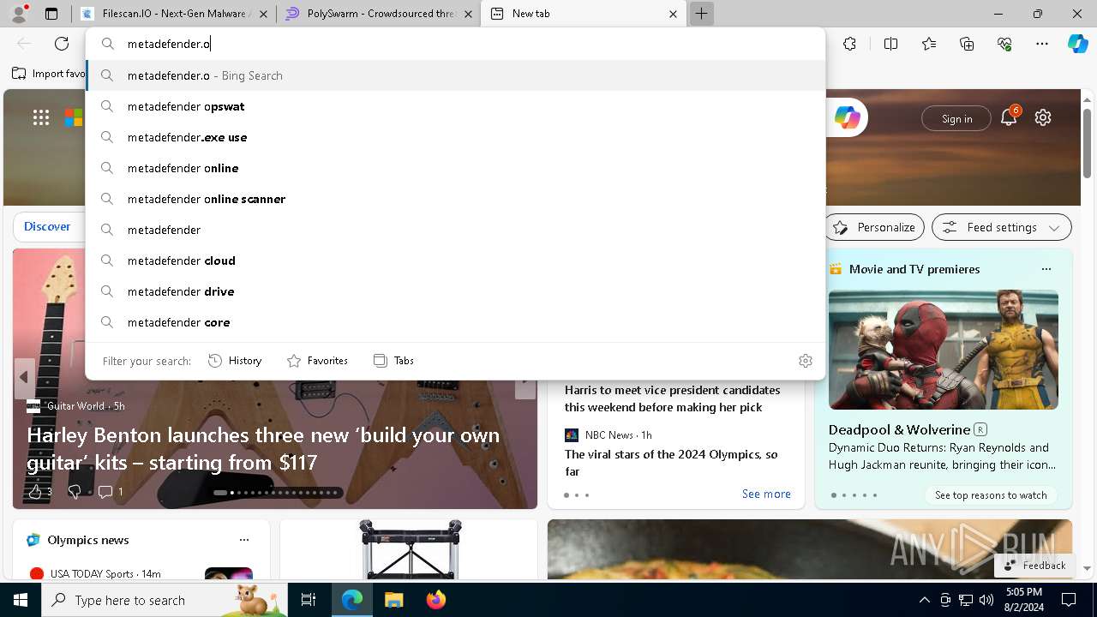Select the New tab tab

tap(583, 14)
